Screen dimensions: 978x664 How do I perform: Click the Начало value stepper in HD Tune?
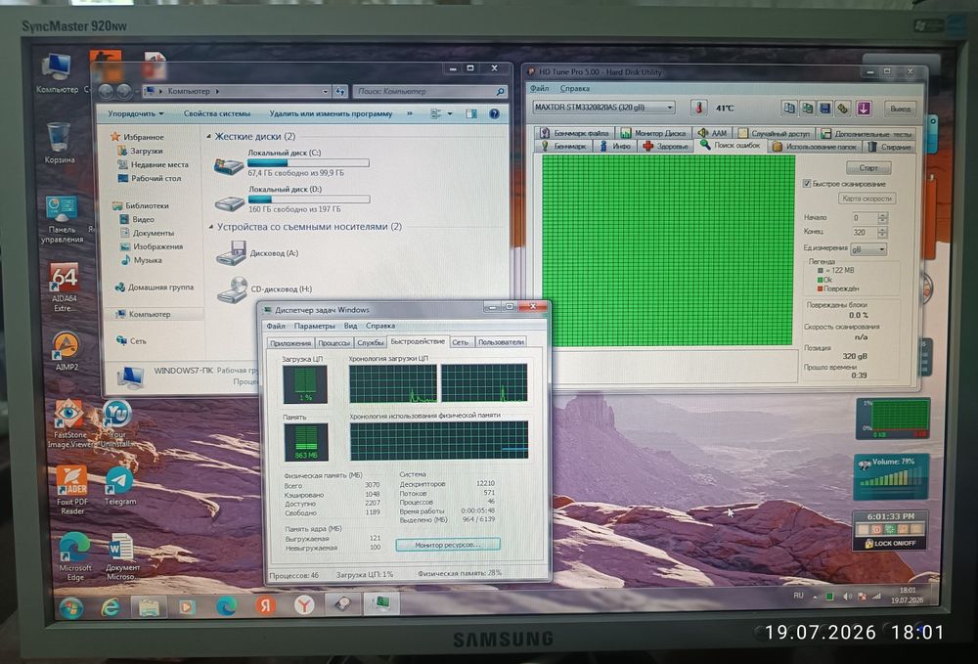[882, 218]
